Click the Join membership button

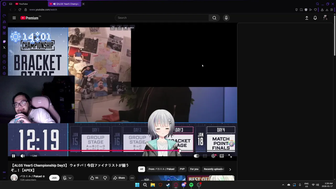pos(54,178)
